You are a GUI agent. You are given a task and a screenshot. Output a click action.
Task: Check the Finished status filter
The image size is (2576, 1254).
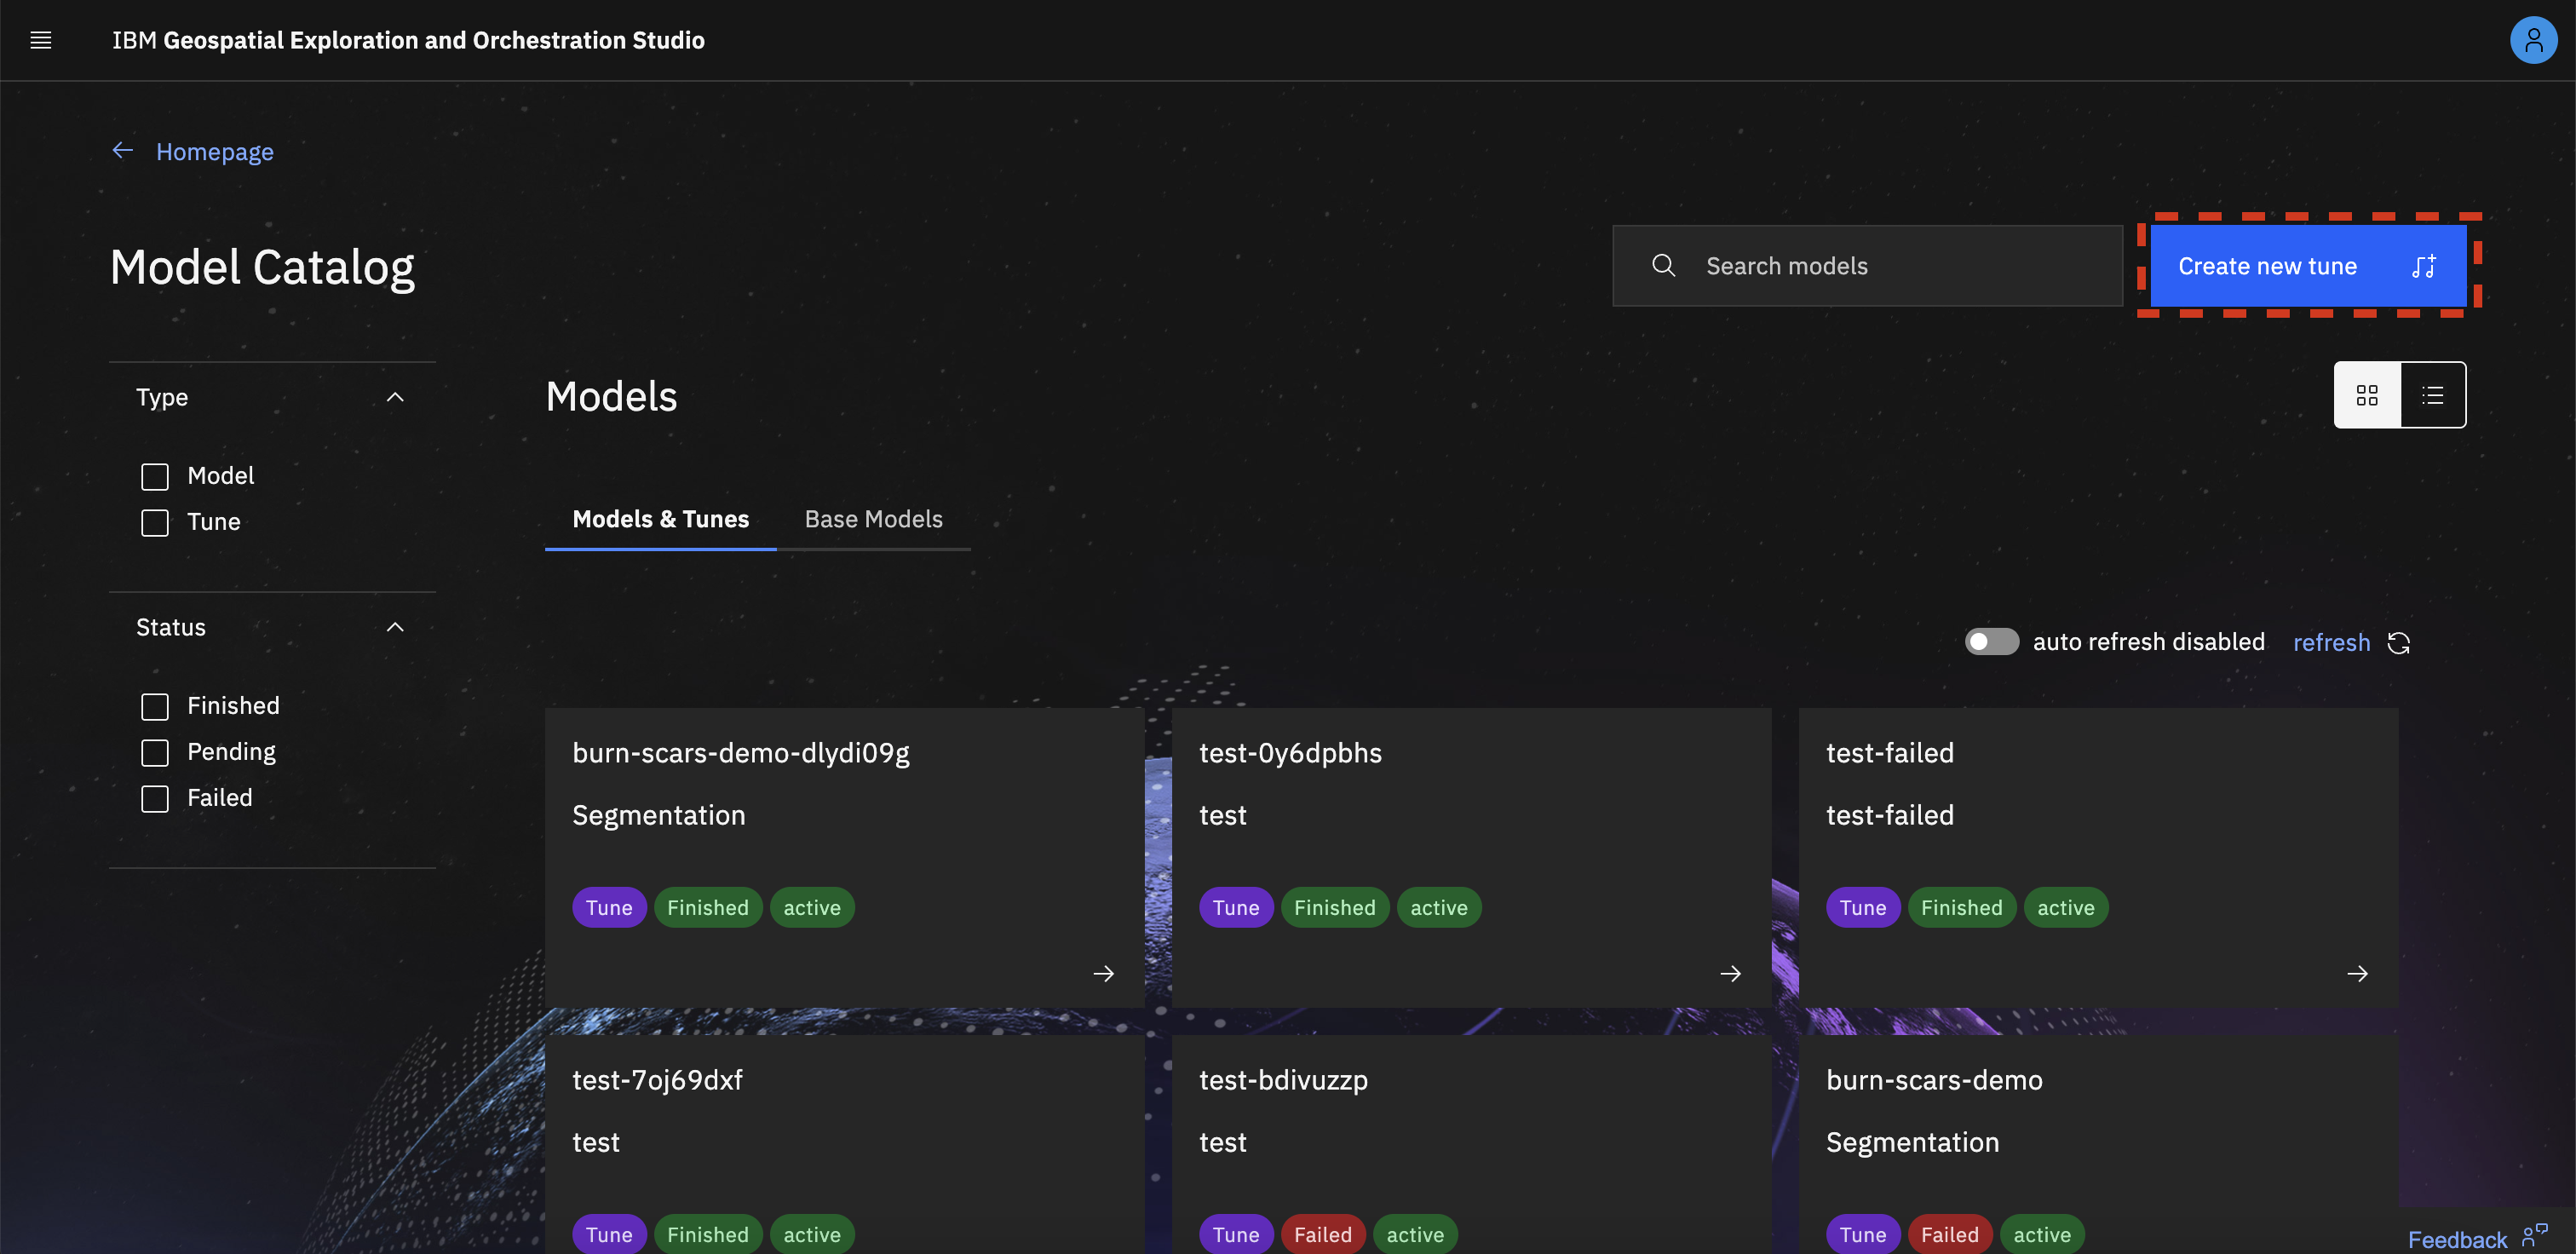pyautogui.click(x=155, y=706)
